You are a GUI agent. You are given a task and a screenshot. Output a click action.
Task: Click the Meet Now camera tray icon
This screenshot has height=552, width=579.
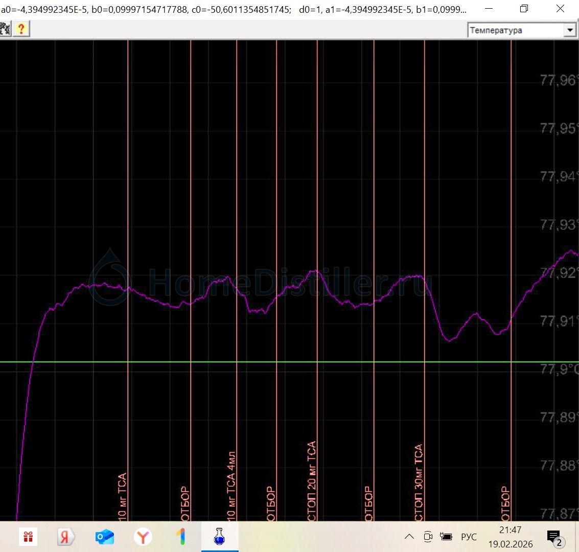coord(428,537)
